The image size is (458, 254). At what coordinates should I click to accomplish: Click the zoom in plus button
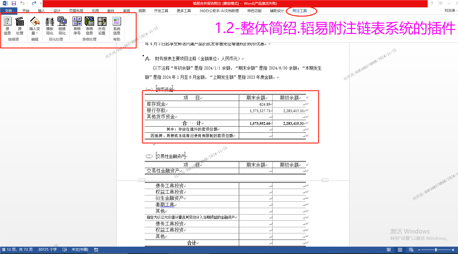[453, 250]
